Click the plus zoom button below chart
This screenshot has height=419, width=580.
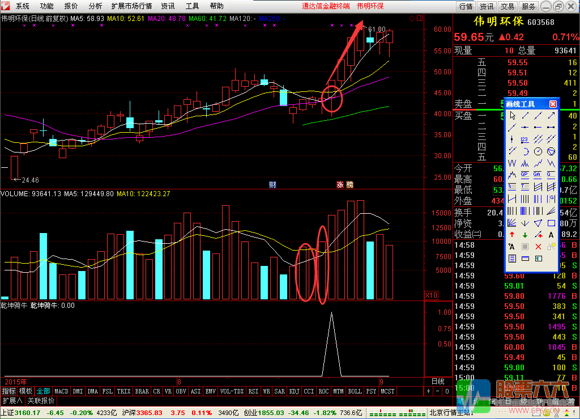click(428, 391)
